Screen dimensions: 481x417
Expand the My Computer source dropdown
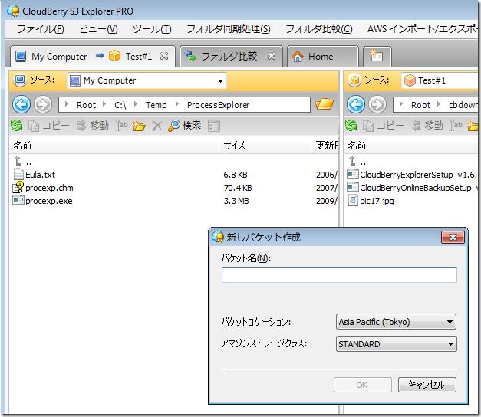(x=220, y=81)
